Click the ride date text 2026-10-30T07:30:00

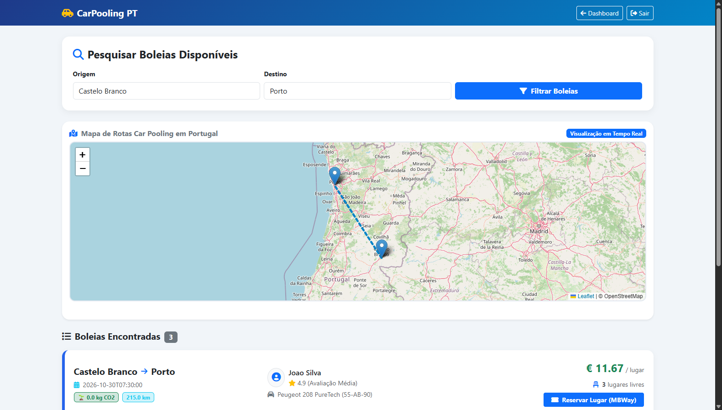pos(113,385)
